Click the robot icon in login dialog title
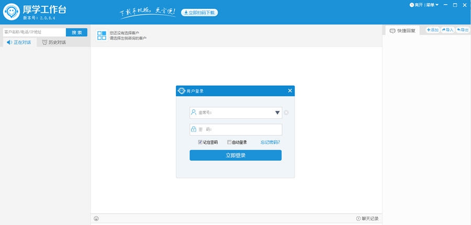The image size is (471, 225). [182, 91]
